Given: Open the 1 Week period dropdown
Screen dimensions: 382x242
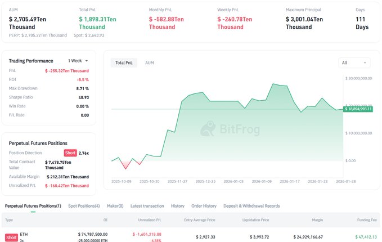Looking at the screenshot, I should (x=78, y=61).
